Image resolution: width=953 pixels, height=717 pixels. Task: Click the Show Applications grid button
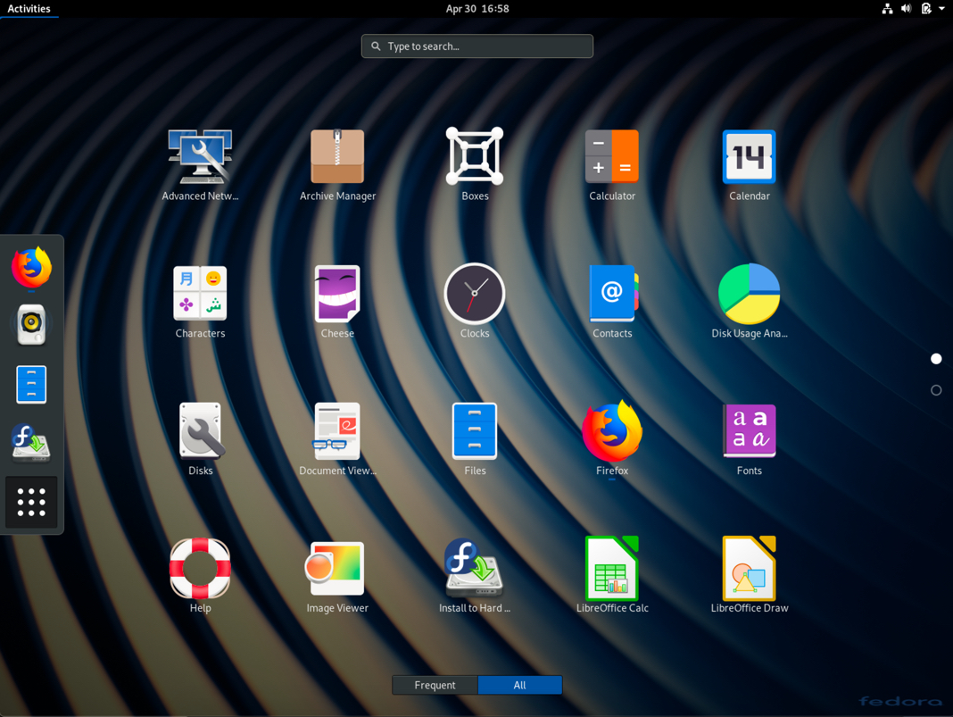[31, 502]
